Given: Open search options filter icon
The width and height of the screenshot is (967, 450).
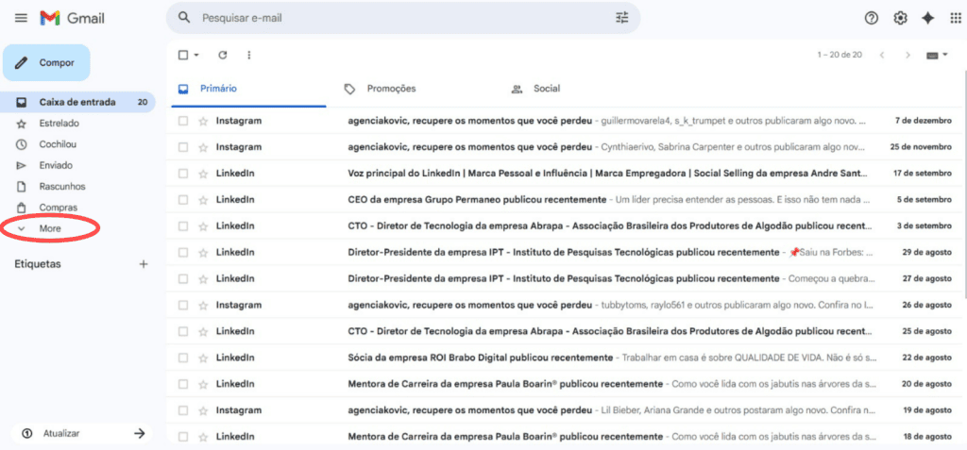Looking at the screenshot, I should tap(621, 18).
